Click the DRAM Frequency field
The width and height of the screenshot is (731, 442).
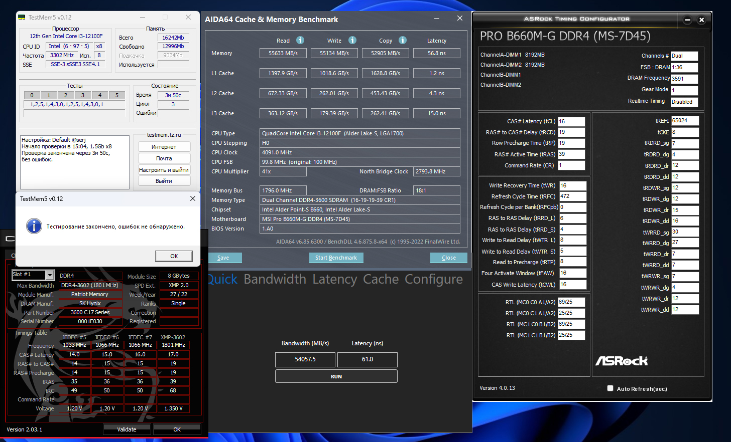684,79
